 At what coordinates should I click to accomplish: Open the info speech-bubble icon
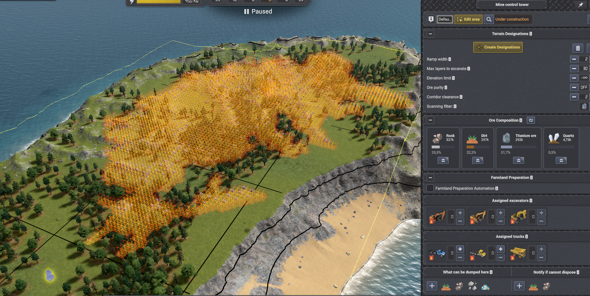(431, 19)
